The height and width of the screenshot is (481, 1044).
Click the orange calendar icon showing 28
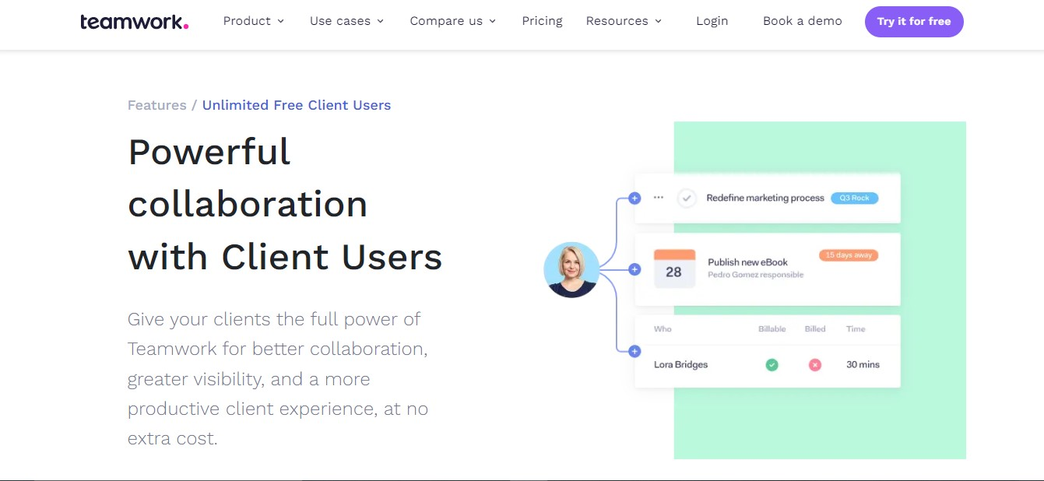[x=674, y=269]
